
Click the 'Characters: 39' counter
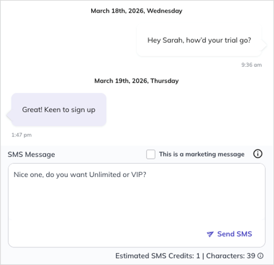tap(231, 256)
